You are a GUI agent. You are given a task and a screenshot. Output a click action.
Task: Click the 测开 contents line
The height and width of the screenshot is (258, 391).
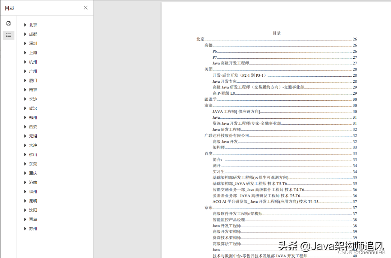(284, 166)
